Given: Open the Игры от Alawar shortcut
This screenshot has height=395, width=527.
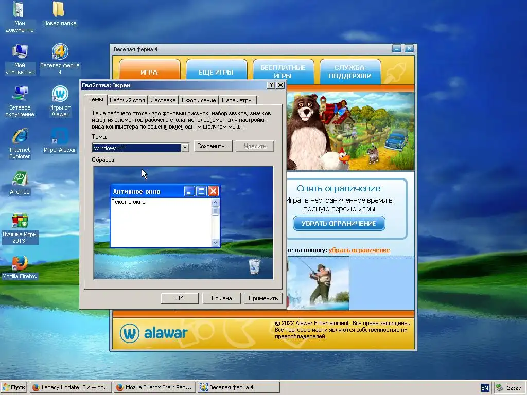Looking at the screenshot, I should tap(60, 101).
